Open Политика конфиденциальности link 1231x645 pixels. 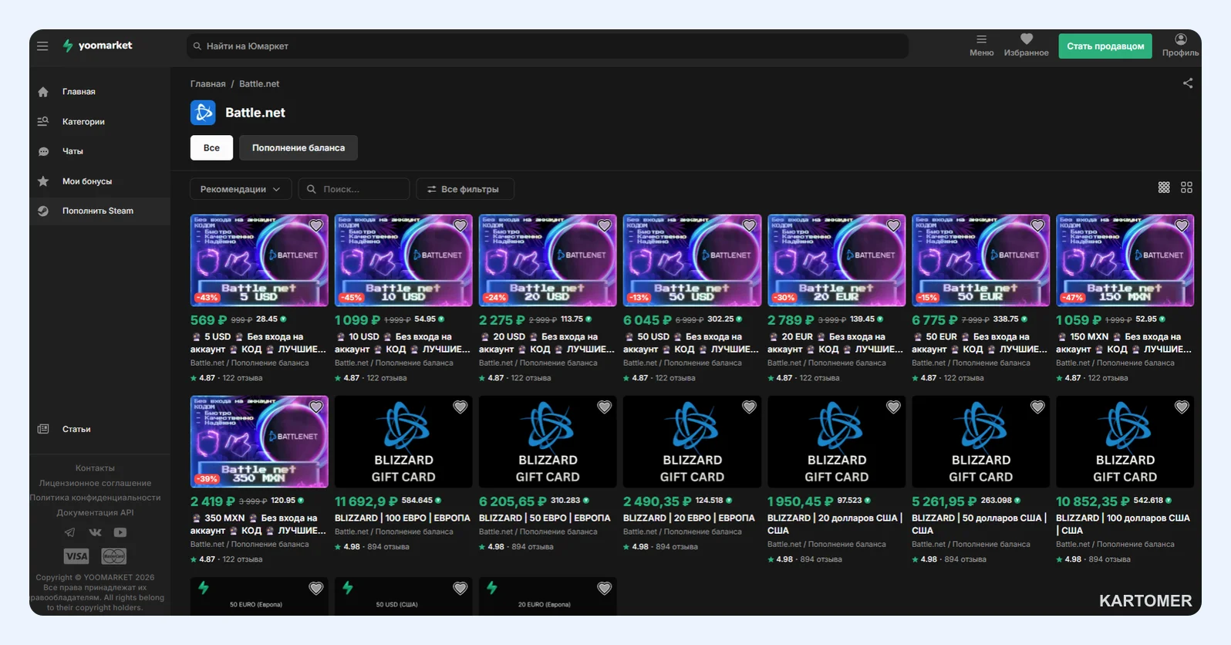click(95, 498)
